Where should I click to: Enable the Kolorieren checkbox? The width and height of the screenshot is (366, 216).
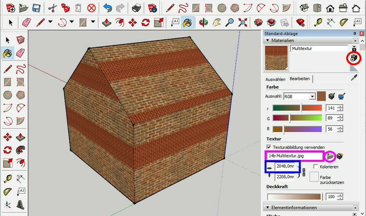click(x=316, y=167)
